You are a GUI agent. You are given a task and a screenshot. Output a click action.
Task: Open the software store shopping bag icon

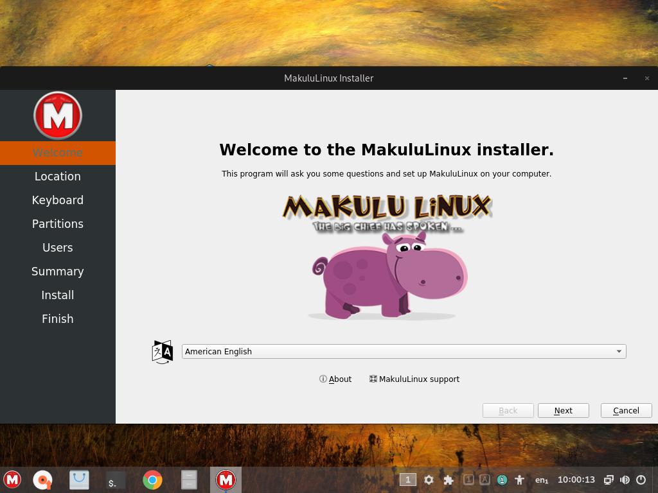(x=79, y=480)
